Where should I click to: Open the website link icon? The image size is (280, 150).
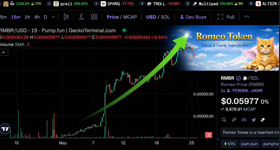point(234,120)
